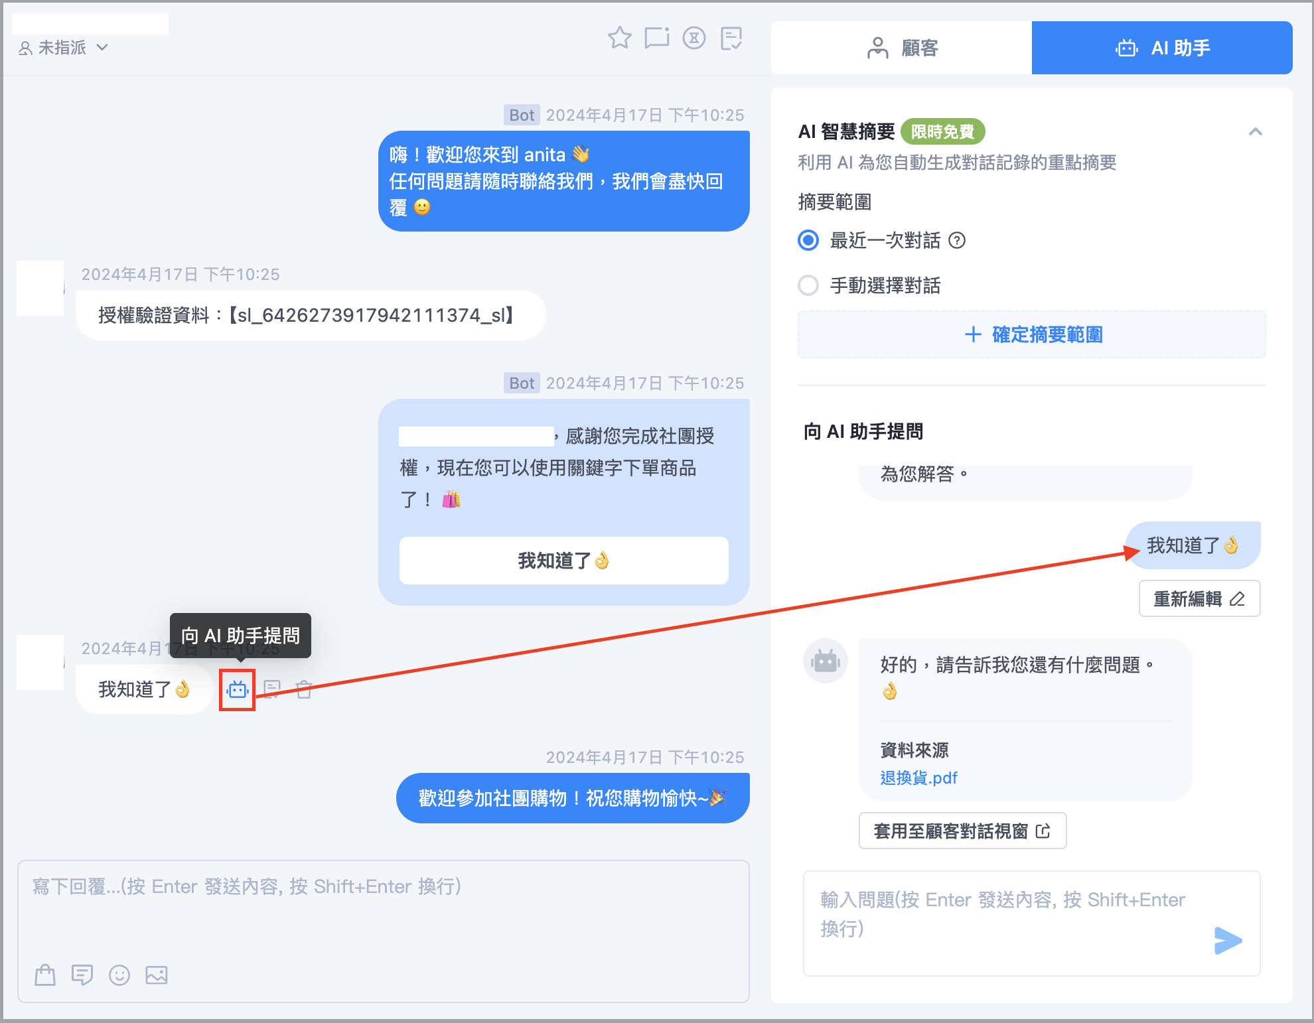Switch to the 顧客 tab

pos(901,48)
